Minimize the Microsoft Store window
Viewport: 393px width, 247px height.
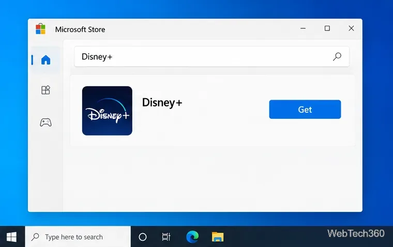coord(303,28)
